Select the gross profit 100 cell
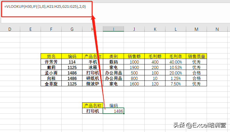The height and width of the screenshot is (132, 230). (155, 73)
